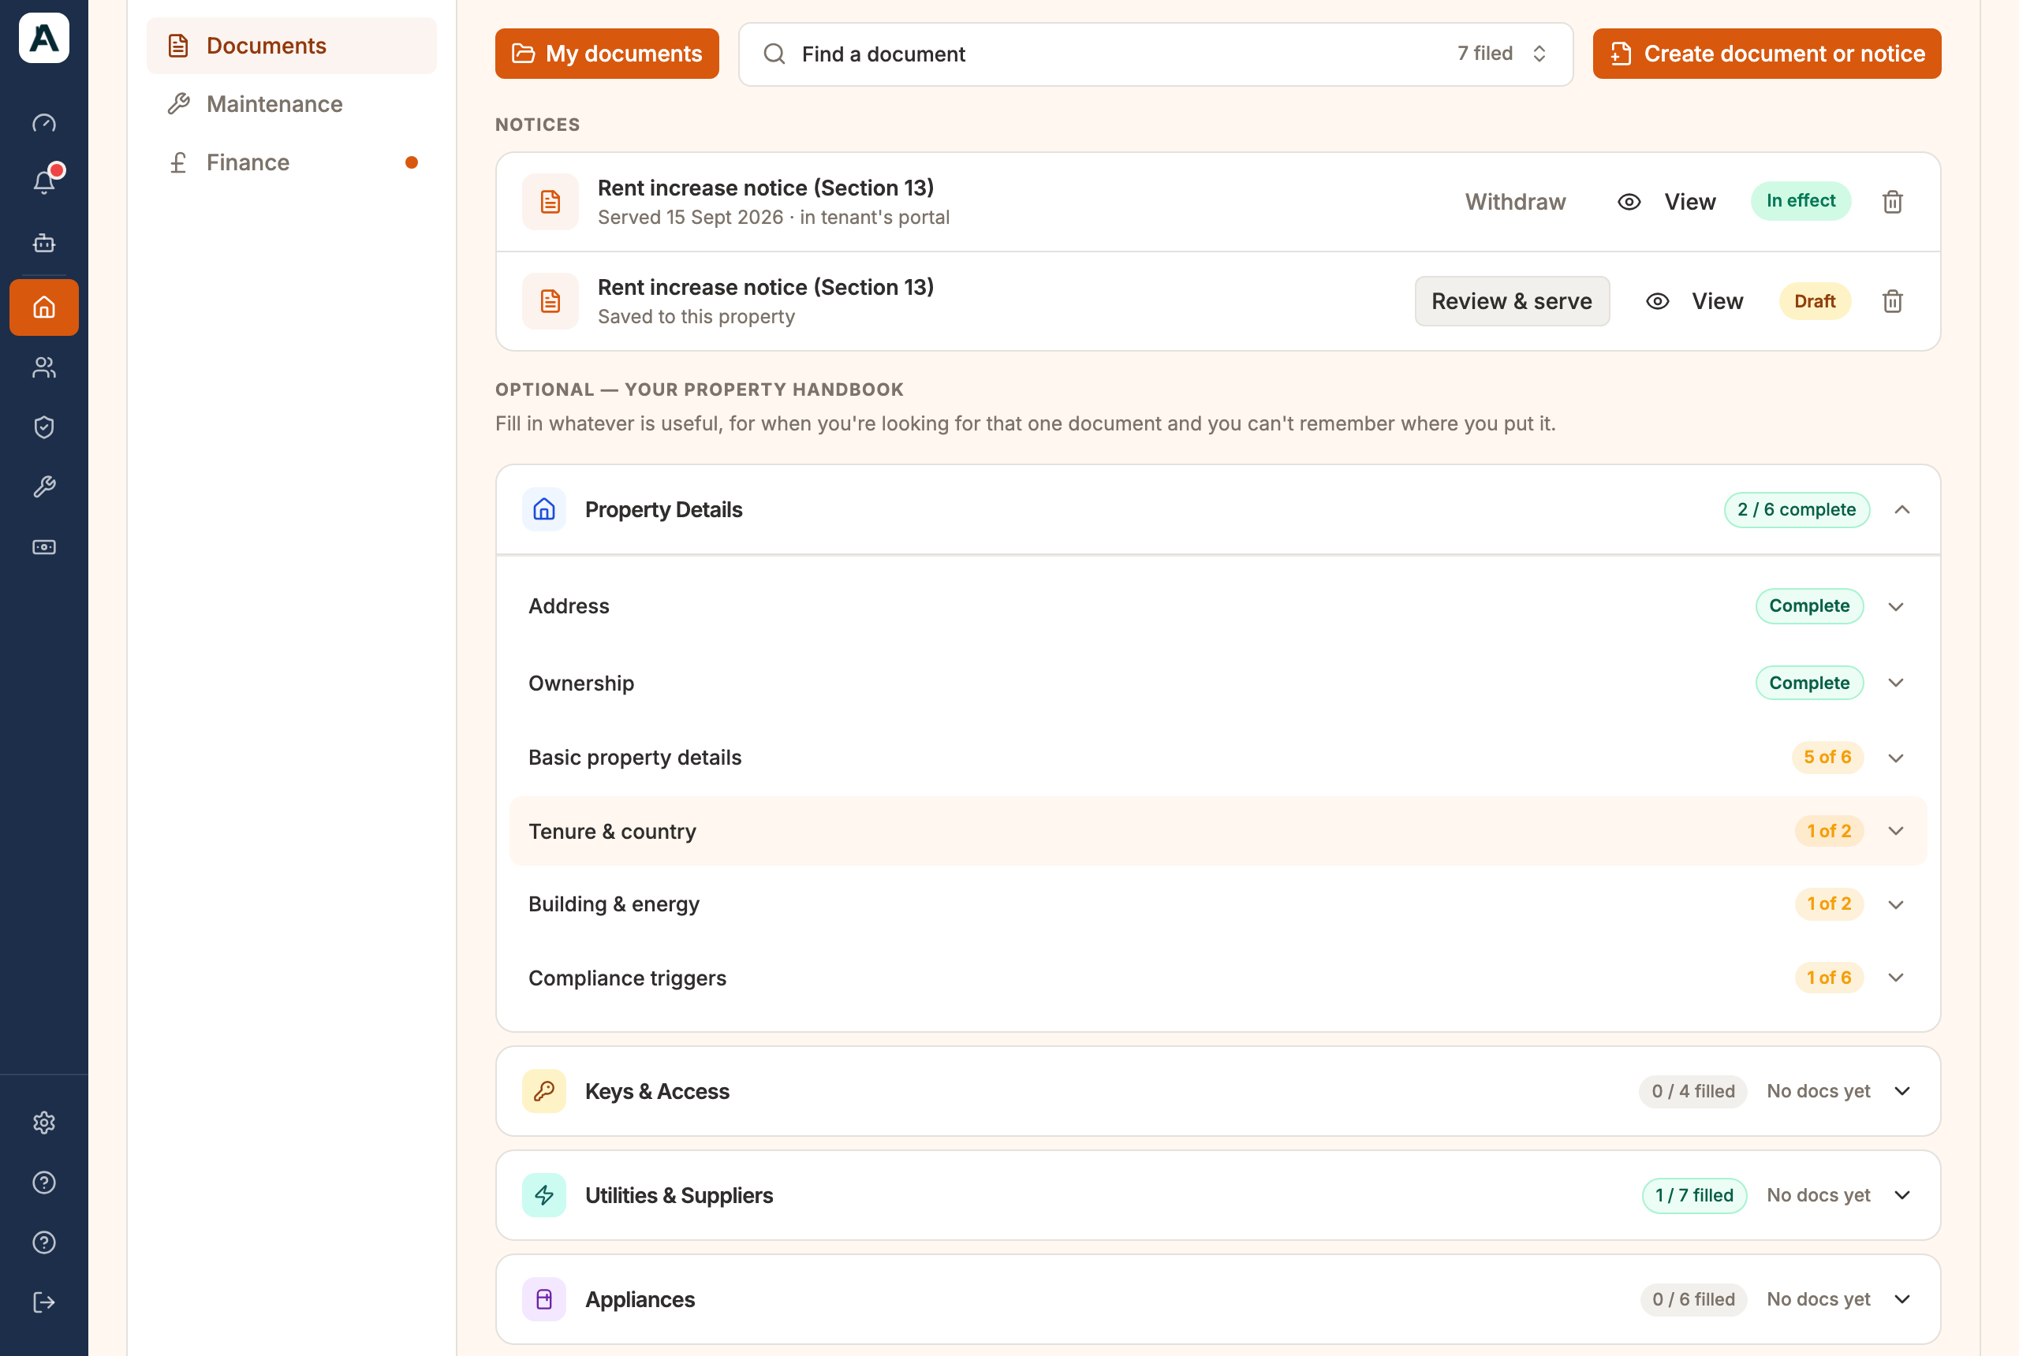Click the Find a document search field
The width and height of the screenshot is (2019, 1356).
point(1155,54)
